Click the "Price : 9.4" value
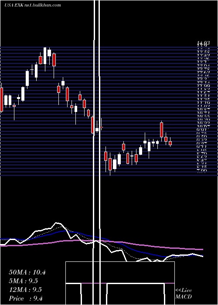 coord(26,298)
